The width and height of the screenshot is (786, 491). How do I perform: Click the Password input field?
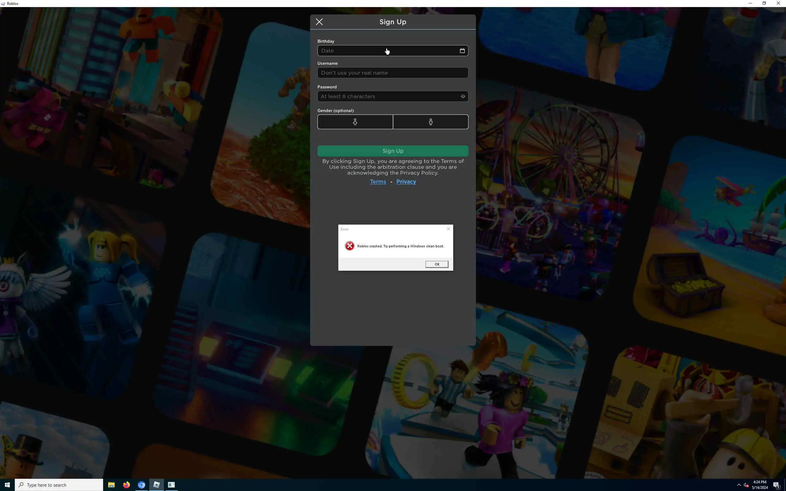coord(388,96)
